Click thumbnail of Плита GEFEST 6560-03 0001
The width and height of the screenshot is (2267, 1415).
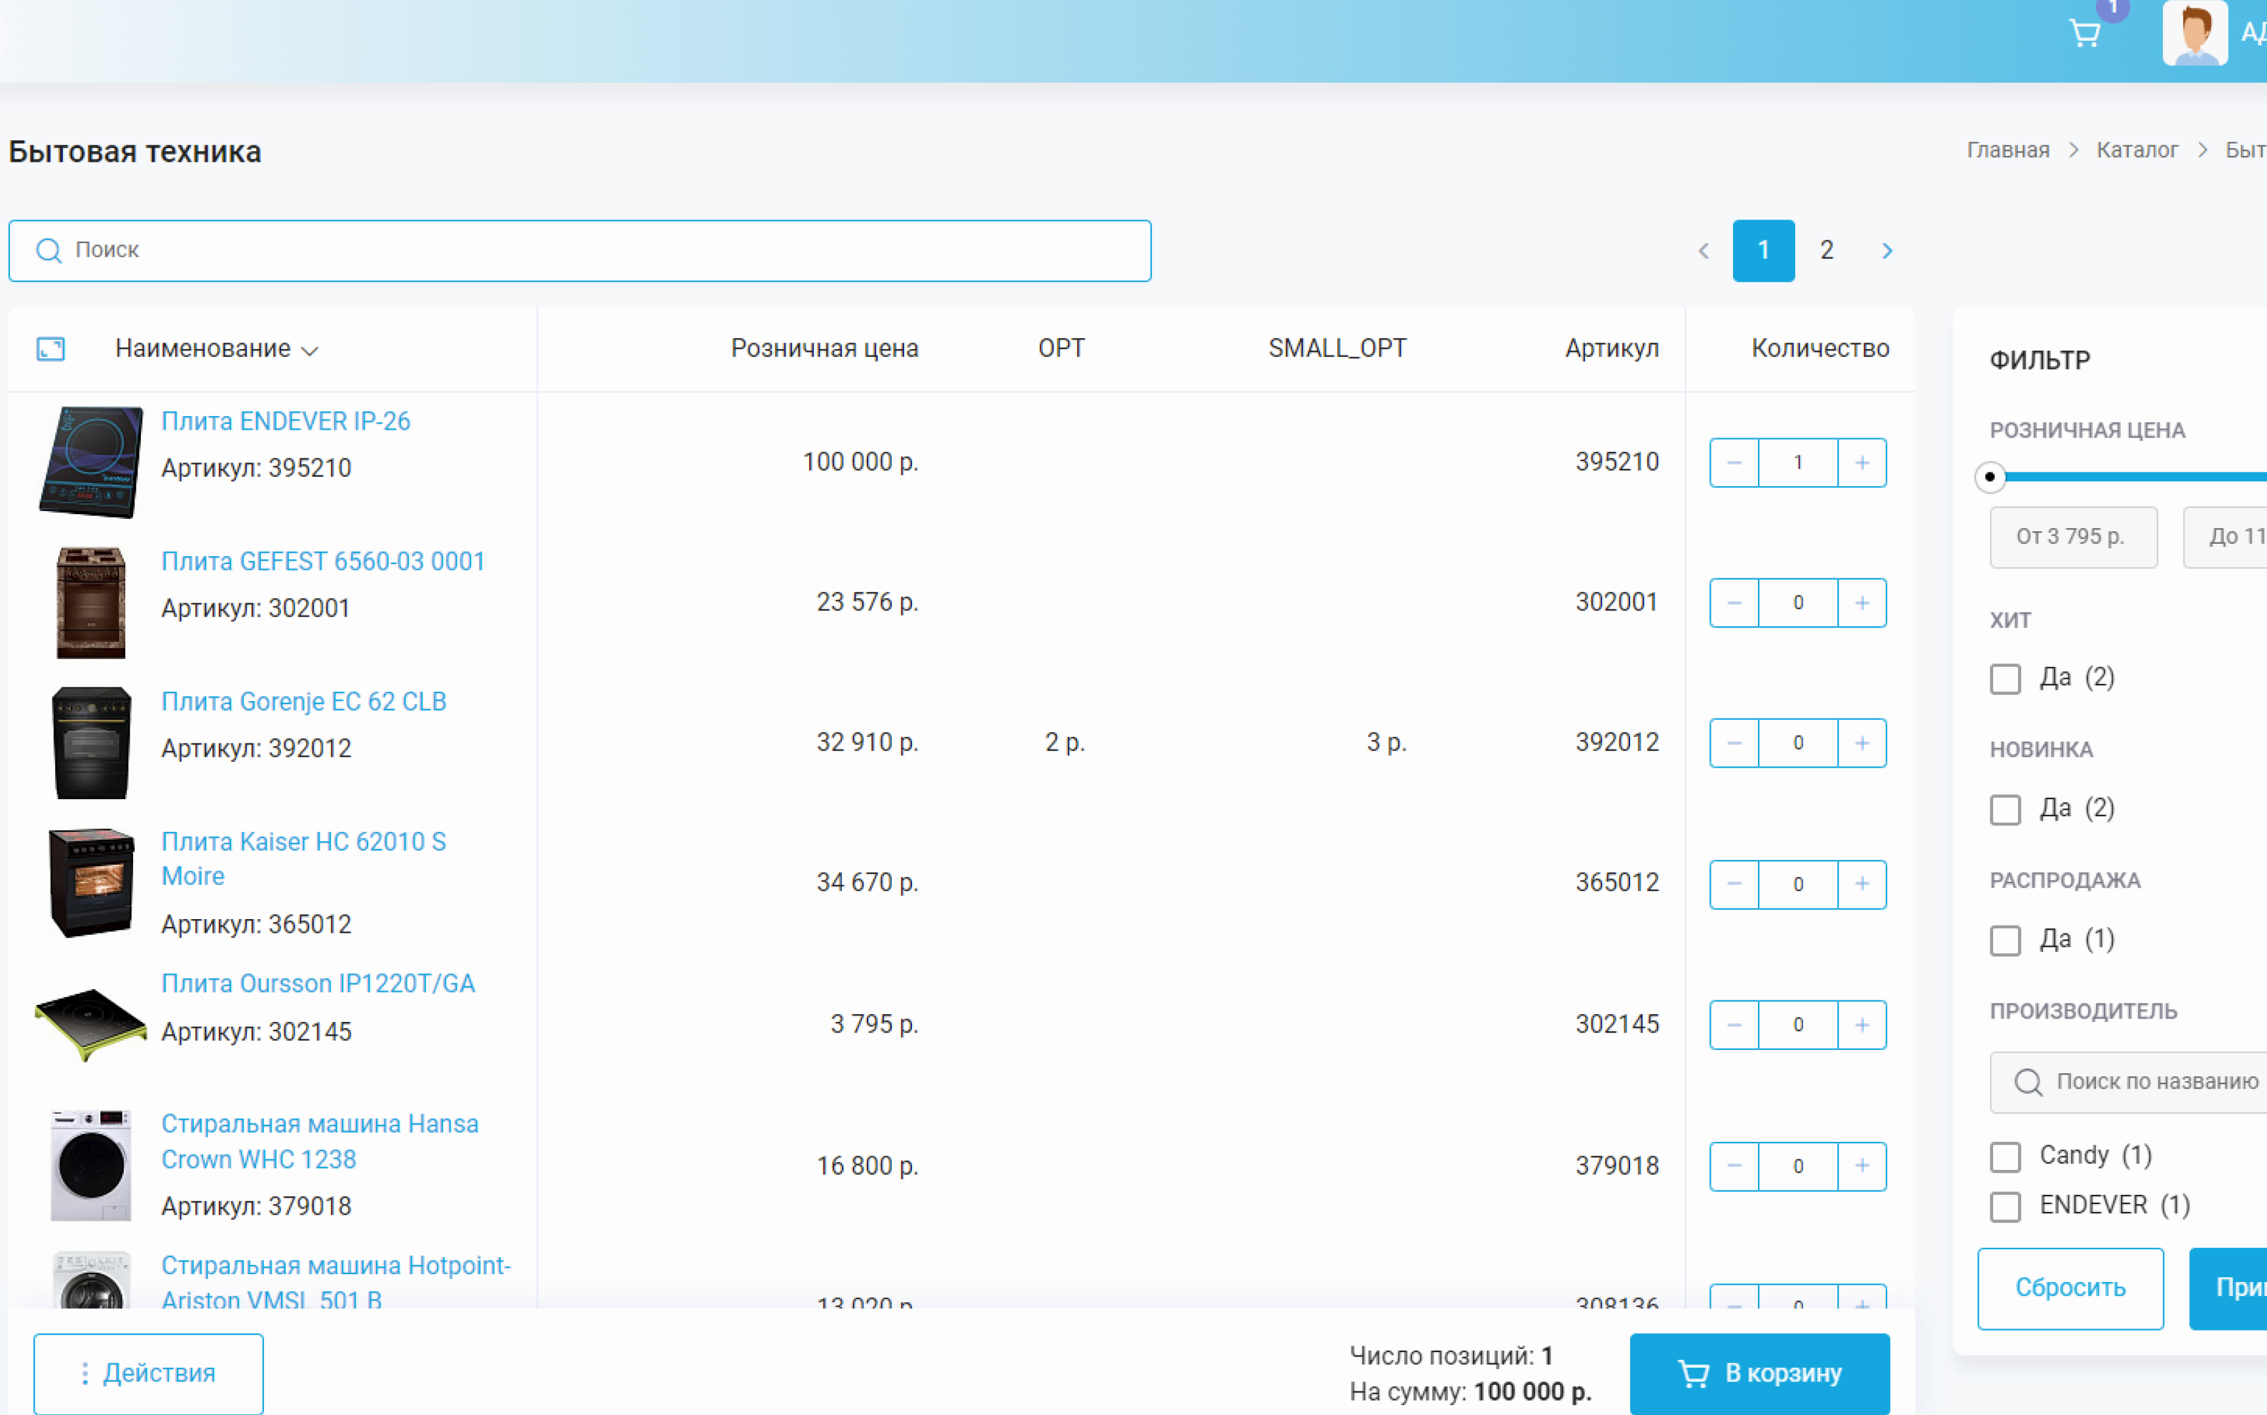(91, 603)
